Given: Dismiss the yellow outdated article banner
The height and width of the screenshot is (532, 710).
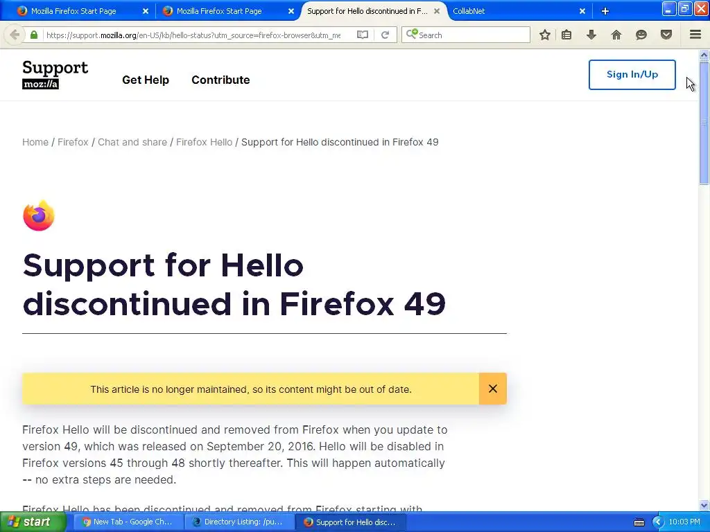Looking at the screenshot, I should (493, 389).
